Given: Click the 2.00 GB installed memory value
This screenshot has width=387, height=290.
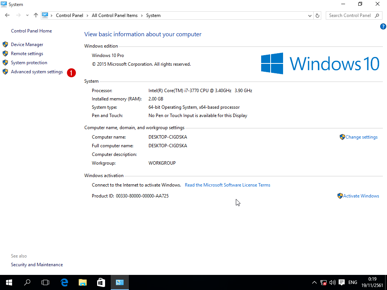Looking at the screenshot, I should [156, 99].
